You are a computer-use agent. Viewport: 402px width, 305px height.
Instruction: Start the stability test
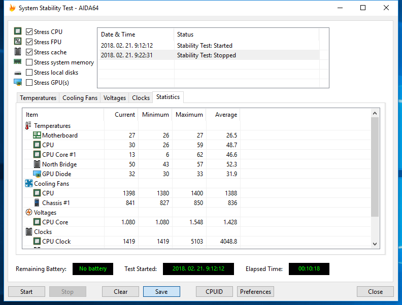pos(26,292)
